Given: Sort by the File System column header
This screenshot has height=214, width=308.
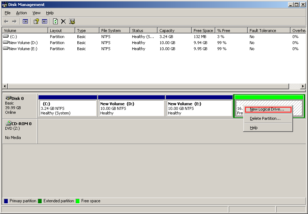Looking at the screenshot, I should (114, 31).
